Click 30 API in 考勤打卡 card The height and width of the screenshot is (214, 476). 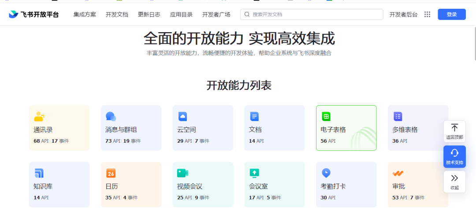coord(328,198)
